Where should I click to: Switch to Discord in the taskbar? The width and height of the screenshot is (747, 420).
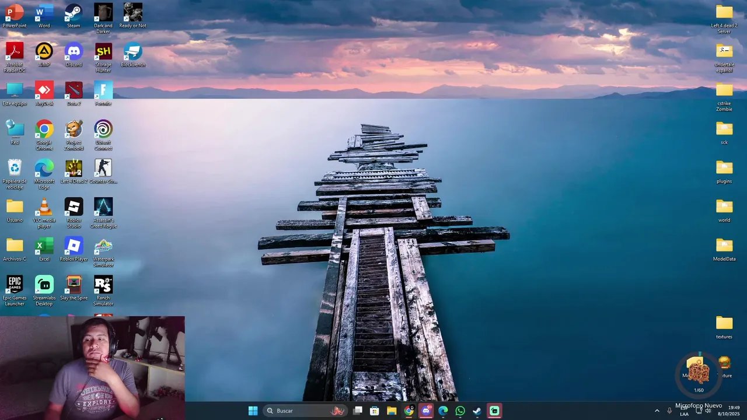click(x=426, y=411)
